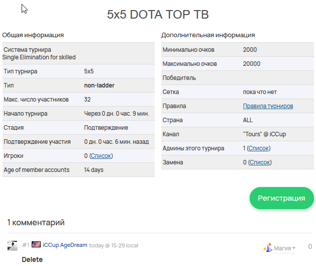Open the Правила турниров rules link
Screen dimensions: 316x266
click(x=268, y=106)
